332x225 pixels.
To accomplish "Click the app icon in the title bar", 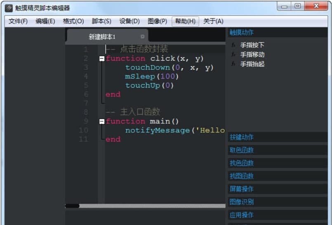I will (8, 8).
